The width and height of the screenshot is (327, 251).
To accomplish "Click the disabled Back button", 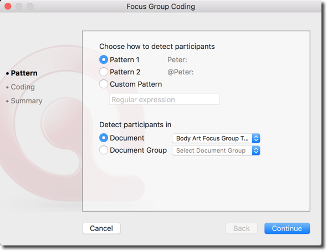I will tap(241, 228).
